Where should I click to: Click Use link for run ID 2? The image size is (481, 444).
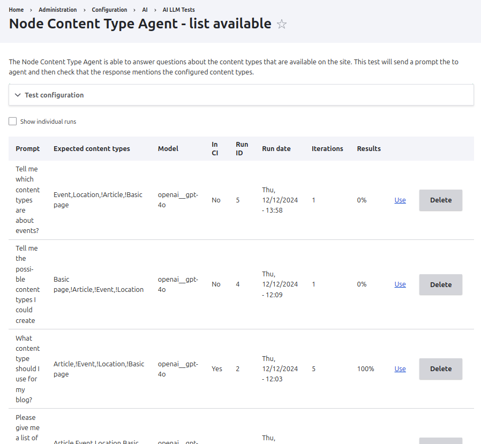click(400, 369)
